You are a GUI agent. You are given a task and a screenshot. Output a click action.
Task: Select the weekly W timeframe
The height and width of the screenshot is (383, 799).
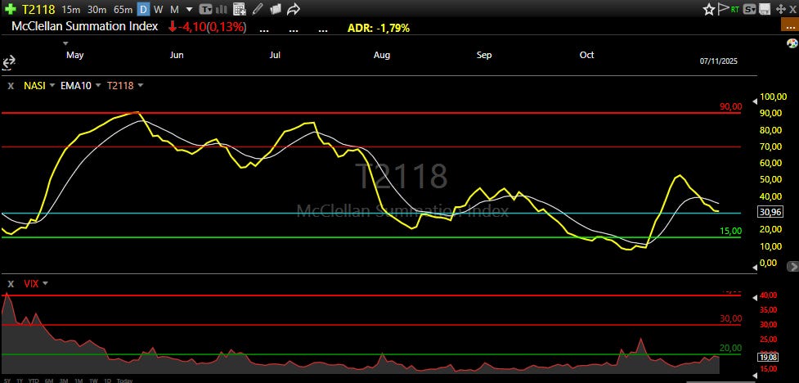(x=159, y=9)
